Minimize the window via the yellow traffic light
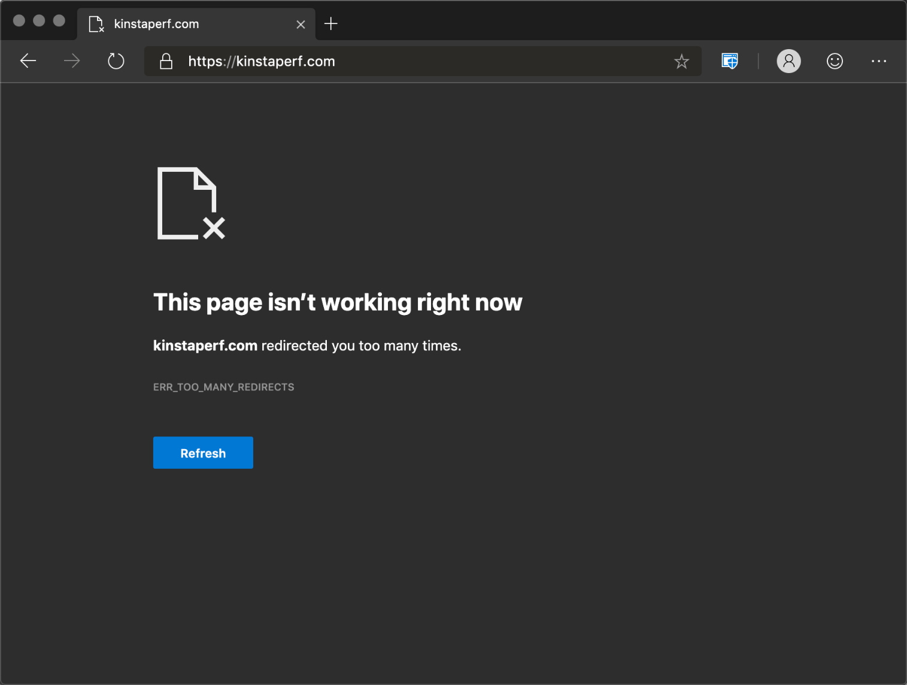The image size is (907, 685). click(x=39, y=20)
